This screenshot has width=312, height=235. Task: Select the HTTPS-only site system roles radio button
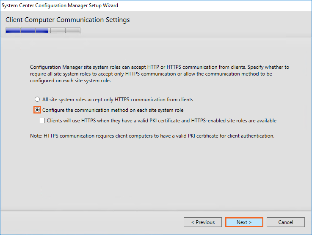coord(37,100)
